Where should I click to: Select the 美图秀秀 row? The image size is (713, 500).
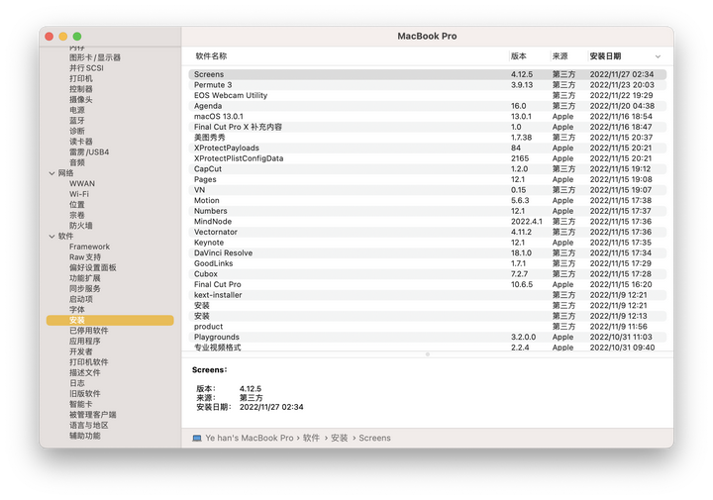(x=428, y=138)
